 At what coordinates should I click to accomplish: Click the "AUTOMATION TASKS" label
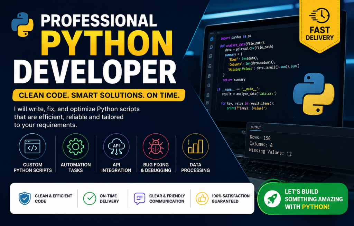[76, 167]
